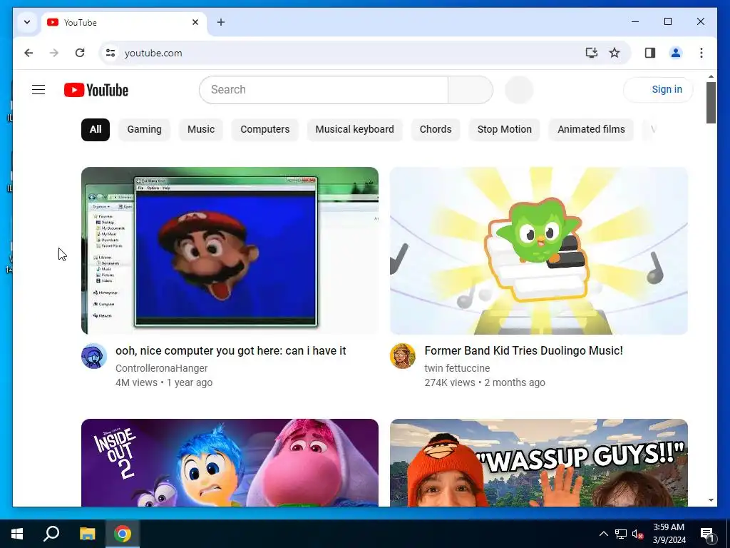The image size is (730, 548).
Task: Select the Musical keyboard filter chip
Action: click(355, 130)
